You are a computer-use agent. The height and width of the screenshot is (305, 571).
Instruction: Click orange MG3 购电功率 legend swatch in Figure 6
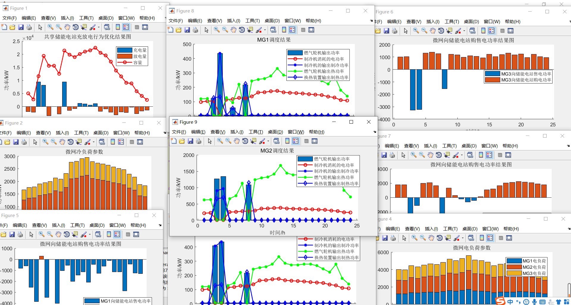point(492,80)
